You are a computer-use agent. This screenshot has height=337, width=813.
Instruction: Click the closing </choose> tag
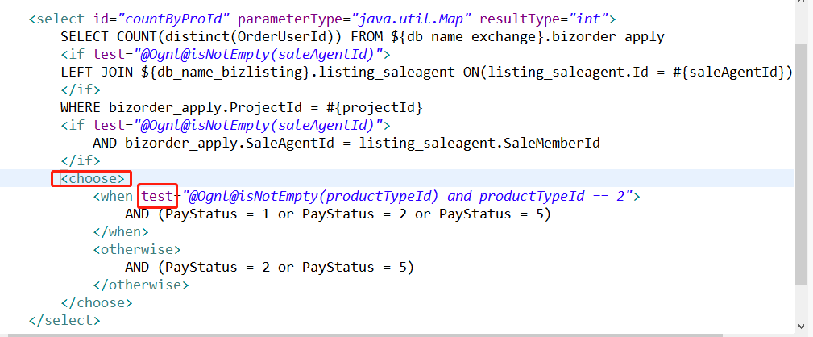tap(97, 303)
